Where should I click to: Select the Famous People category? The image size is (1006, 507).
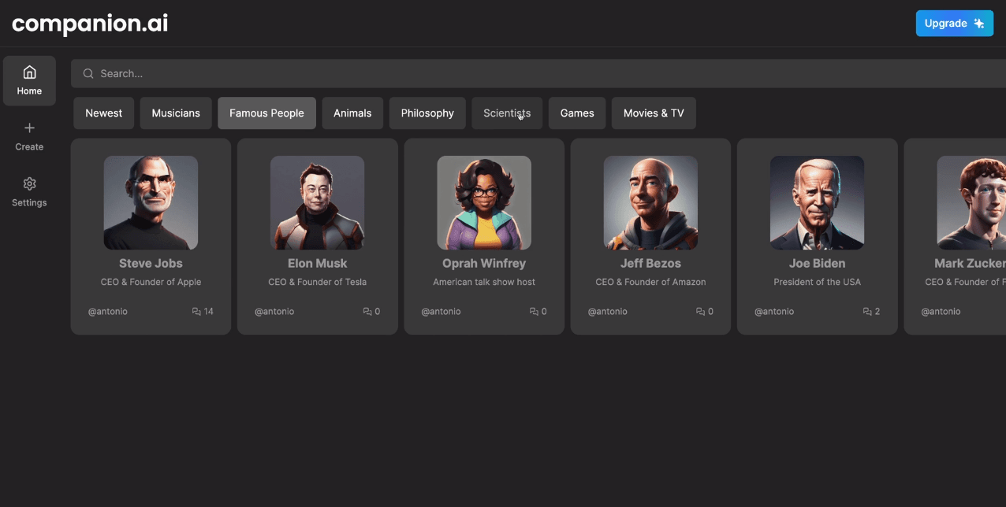coord(266,113)
